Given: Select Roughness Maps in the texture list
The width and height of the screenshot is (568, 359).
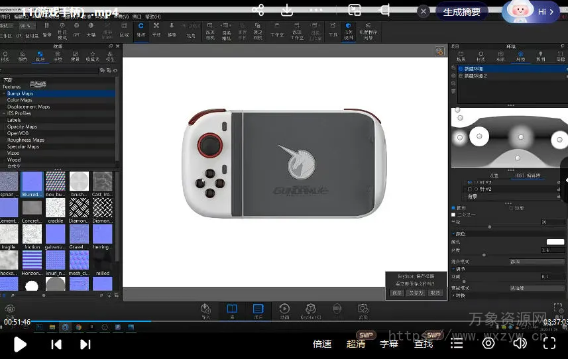Looking at the screenshot, I should 25,140.
